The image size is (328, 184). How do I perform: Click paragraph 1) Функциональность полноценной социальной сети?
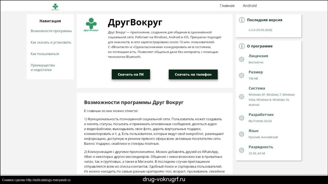click(x=154, y=131)
